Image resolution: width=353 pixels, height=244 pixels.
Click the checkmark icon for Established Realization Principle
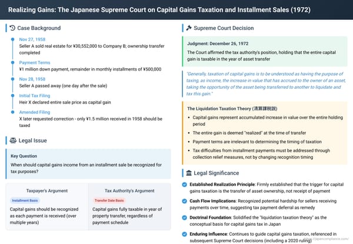[186, 186]
